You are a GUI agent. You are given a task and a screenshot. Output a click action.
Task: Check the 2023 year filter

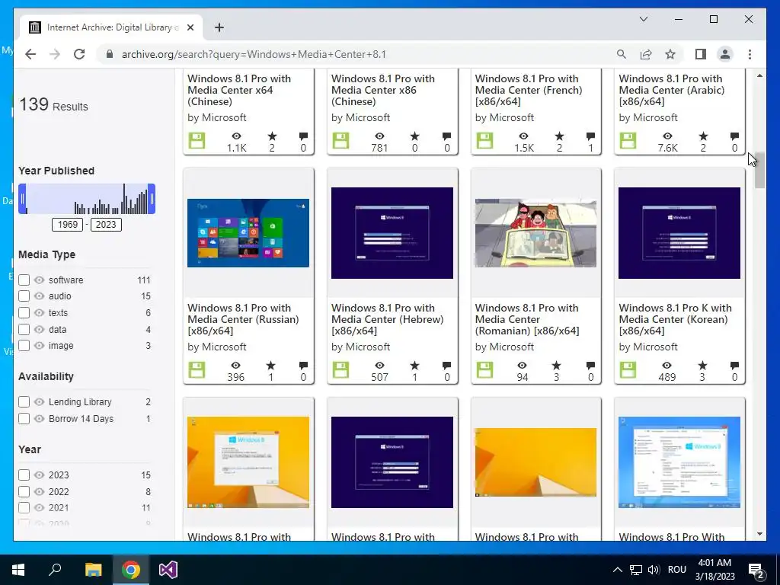(24, 475)
